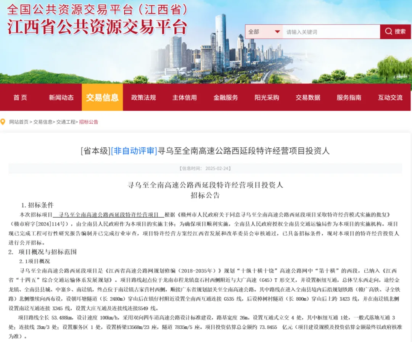Click the red 招标公告 breadcrumb
This screenshot has height=342, width=412.
[x=89, y=122]
